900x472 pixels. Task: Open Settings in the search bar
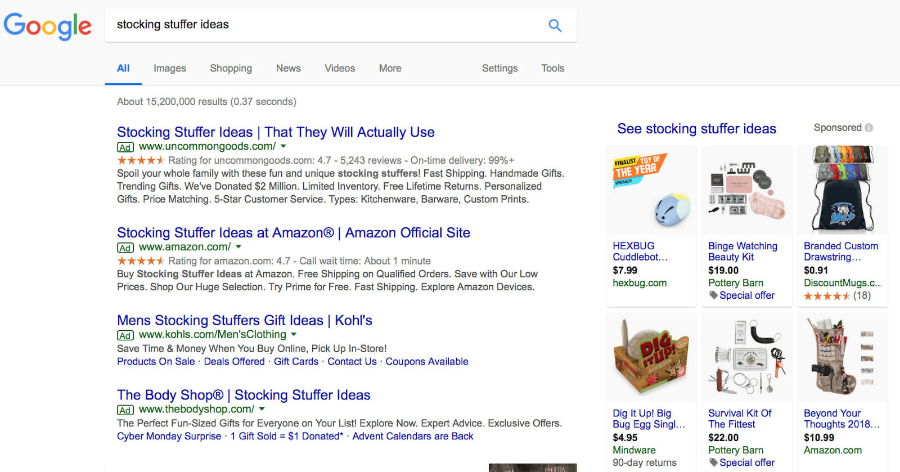point(499,68)
